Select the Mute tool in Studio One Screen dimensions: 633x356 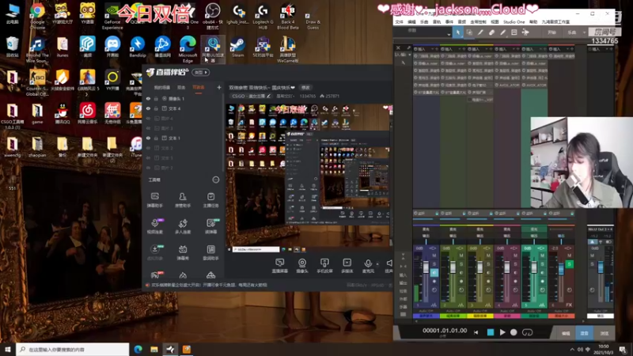514,32
